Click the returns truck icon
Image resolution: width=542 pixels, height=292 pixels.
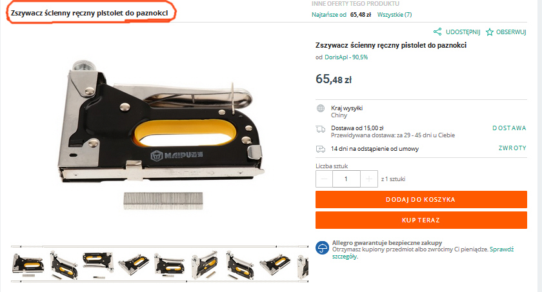pos(321,149)
